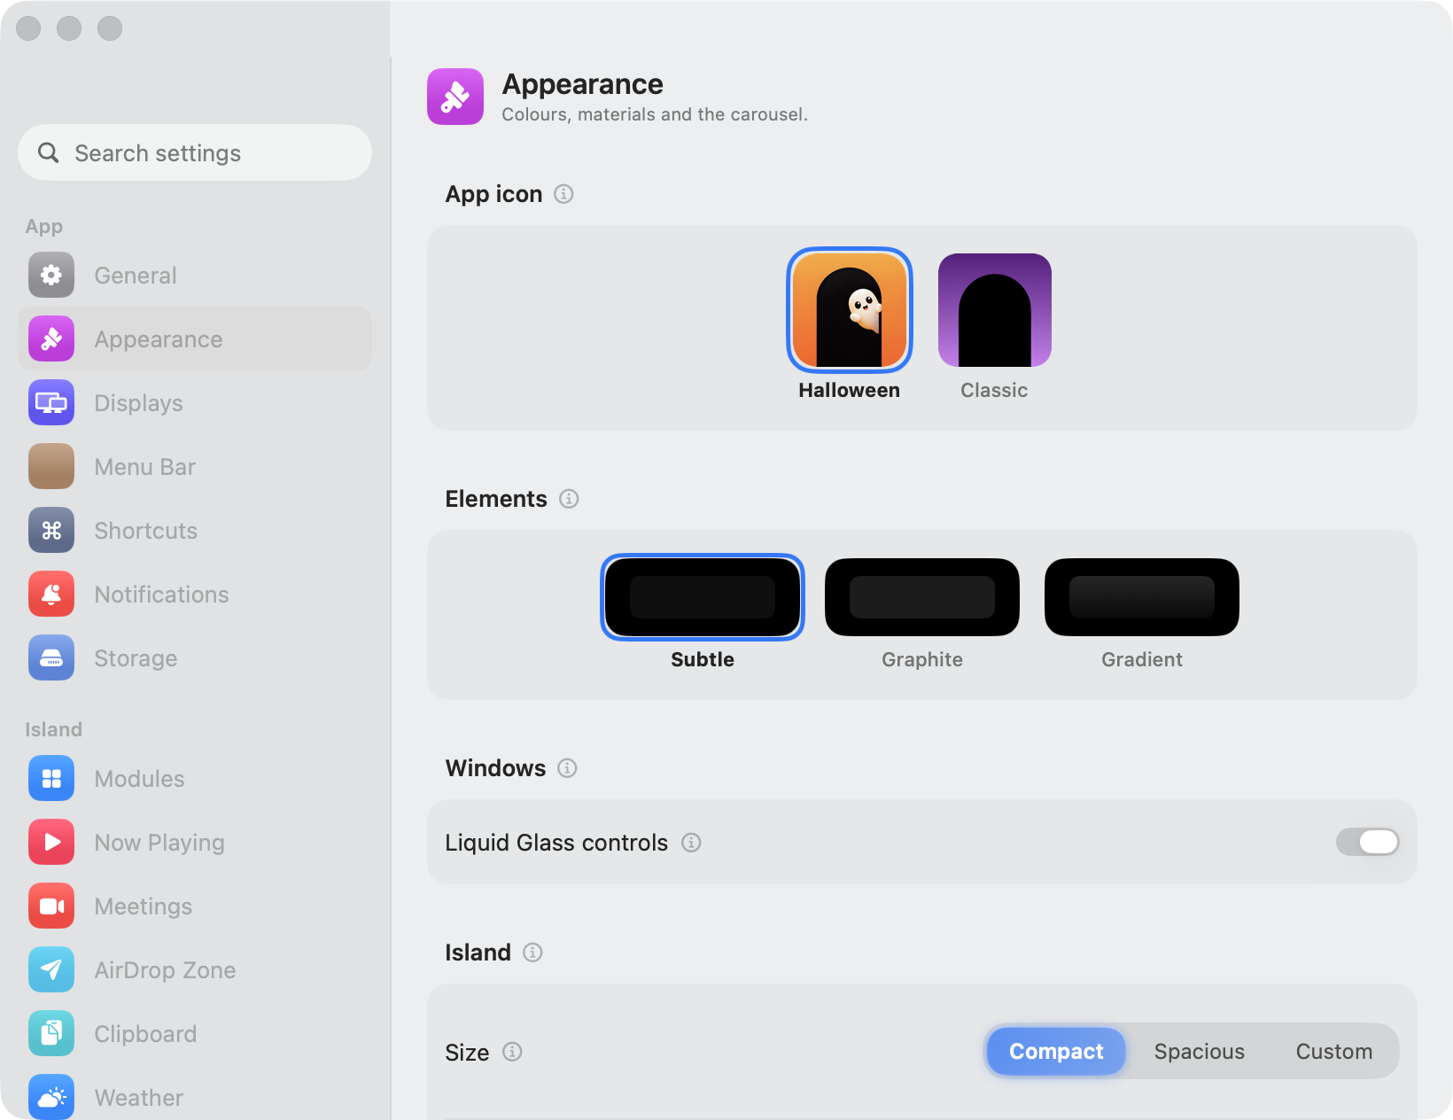Show info for Liquid Glass controls

coord(691,843)
